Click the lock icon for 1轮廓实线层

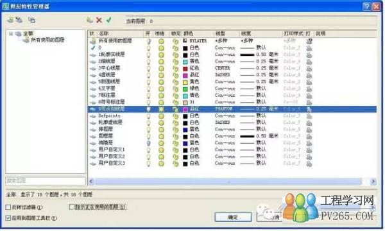tap(175, 55)
